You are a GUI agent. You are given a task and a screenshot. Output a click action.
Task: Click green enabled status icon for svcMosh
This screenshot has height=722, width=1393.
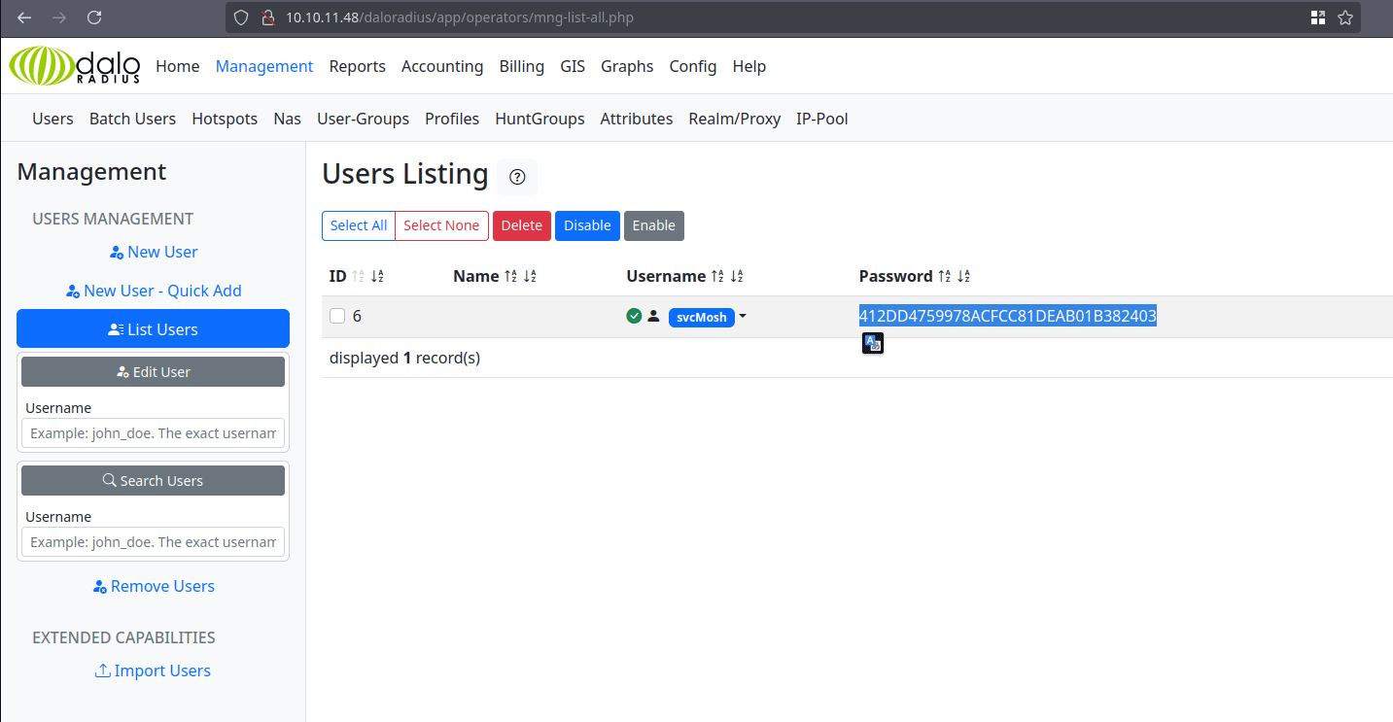(634, 316)
